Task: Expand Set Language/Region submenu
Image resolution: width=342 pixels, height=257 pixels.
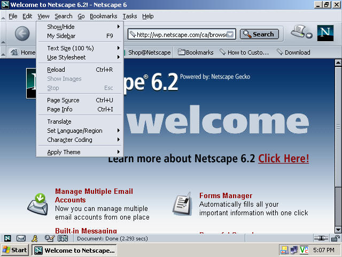Action: pyautogui.click(x=80, y=131)
